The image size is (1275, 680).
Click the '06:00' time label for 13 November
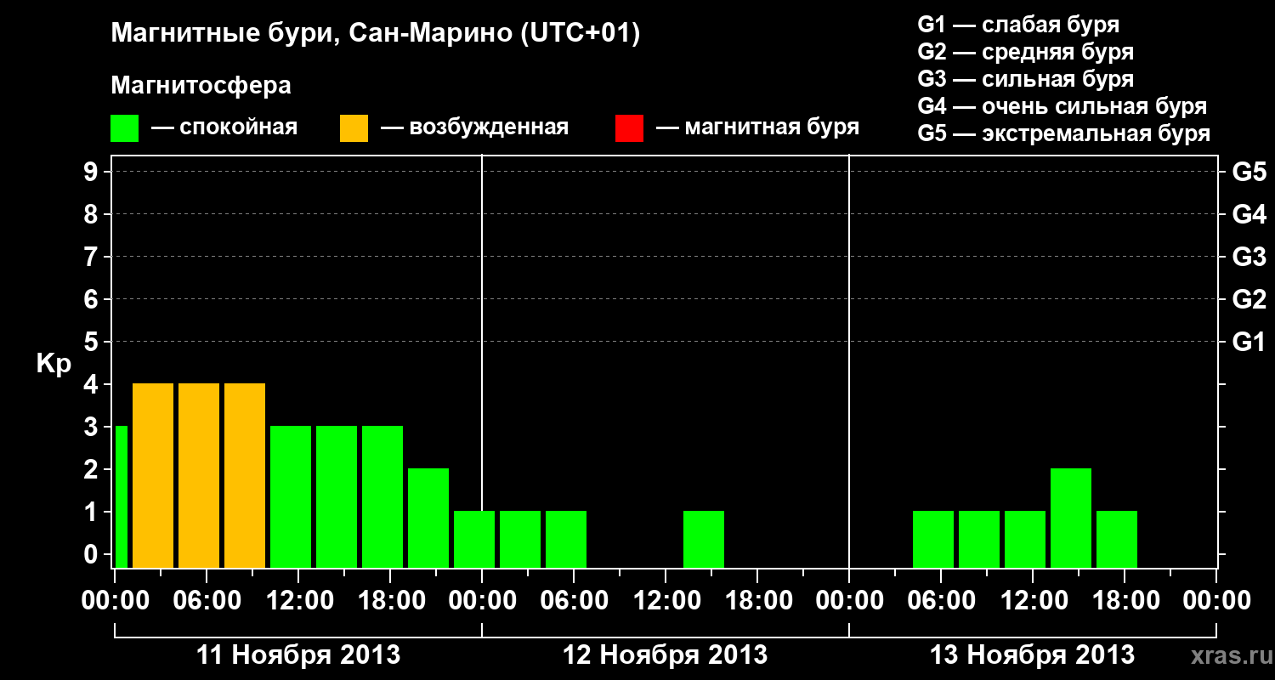pos(941,601)
